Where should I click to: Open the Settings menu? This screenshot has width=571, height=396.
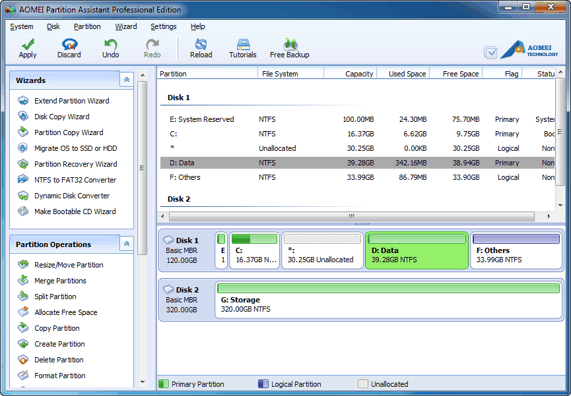[x=164, y=26]
